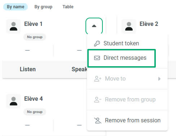176x136 pixels.
Task: Click the No group badge under Elève 4
Action: click(35, 112)
